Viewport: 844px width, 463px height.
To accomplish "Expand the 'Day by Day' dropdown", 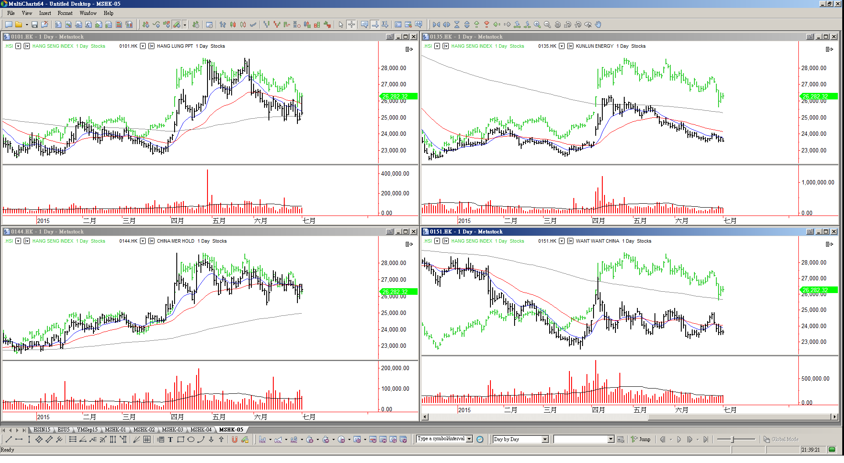I will click(x=545, y=439).
